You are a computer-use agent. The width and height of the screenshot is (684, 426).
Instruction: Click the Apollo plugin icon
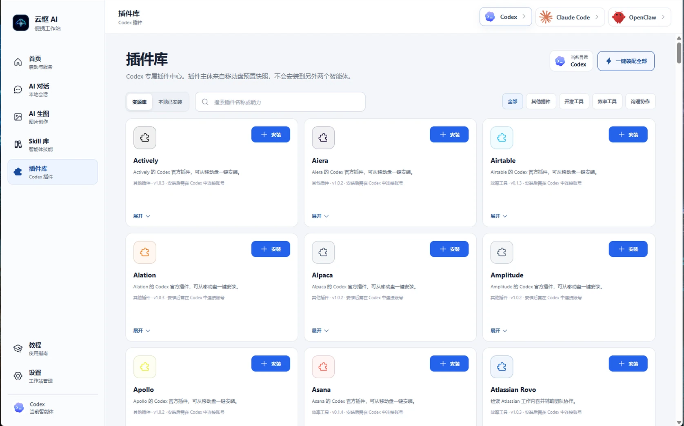tap(145, 367)
